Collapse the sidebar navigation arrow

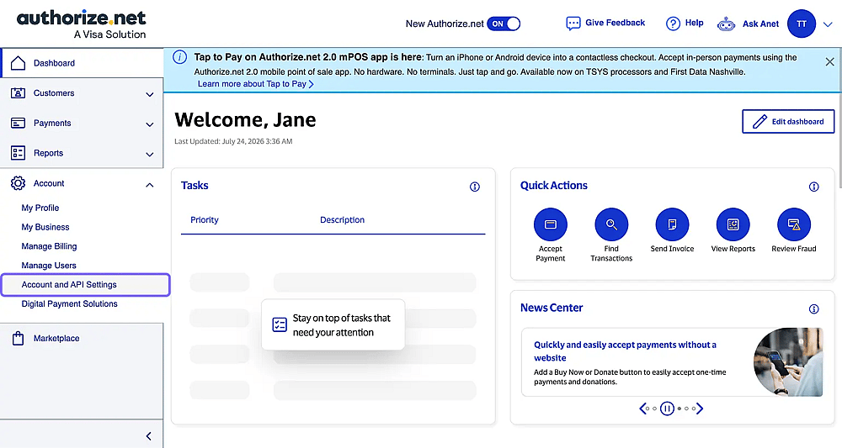click(149, 436)
